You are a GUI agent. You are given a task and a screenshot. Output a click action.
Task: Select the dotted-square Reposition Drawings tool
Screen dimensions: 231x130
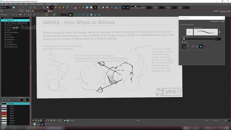[99, 7]
